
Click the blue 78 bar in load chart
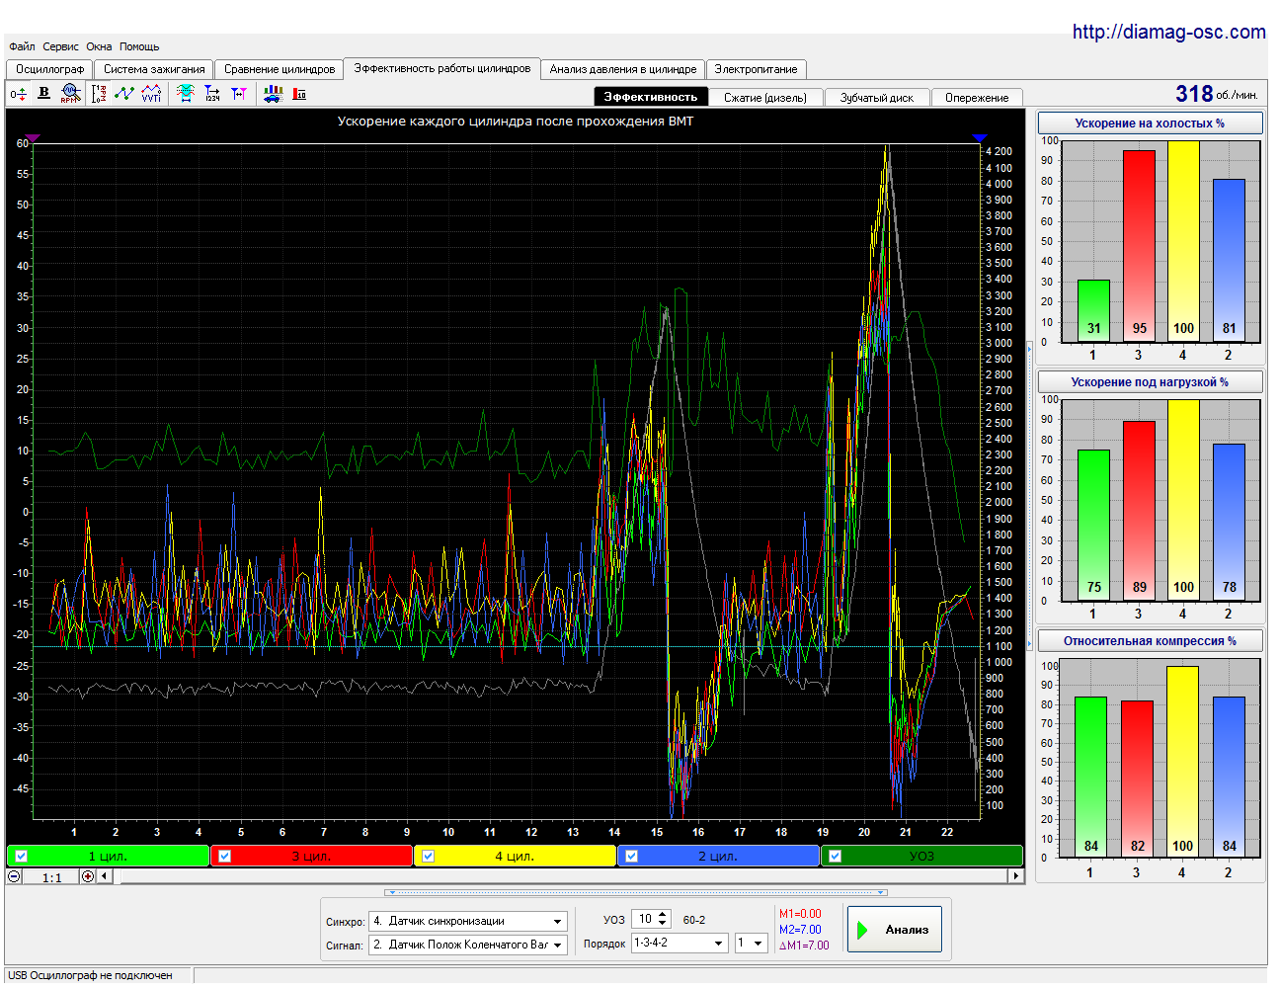tap(1229, 523)
